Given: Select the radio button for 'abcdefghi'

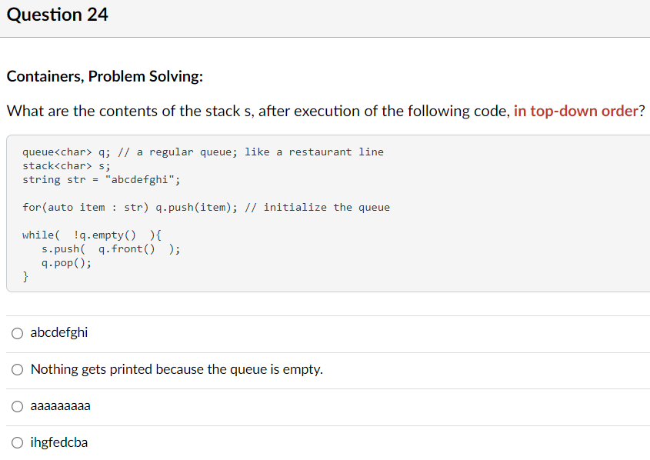Looking at the screenshot, I should click(17, 332).
